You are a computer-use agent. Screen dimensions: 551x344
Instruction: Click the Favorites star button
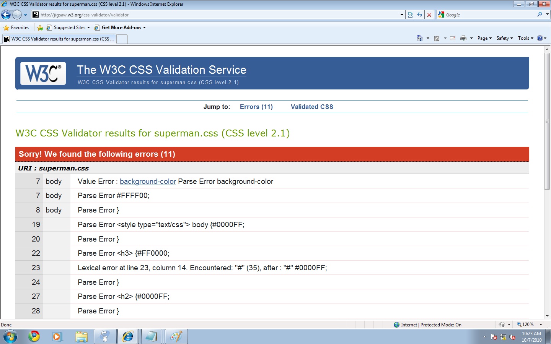(x=16, y=28)
